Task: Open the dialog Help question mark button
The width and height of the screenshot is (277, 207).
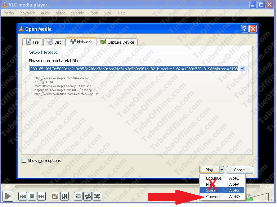Action: tap(245, 29)
